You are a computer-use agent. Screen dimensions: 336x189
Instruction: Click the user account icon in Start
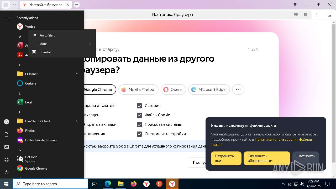point(7,122)
